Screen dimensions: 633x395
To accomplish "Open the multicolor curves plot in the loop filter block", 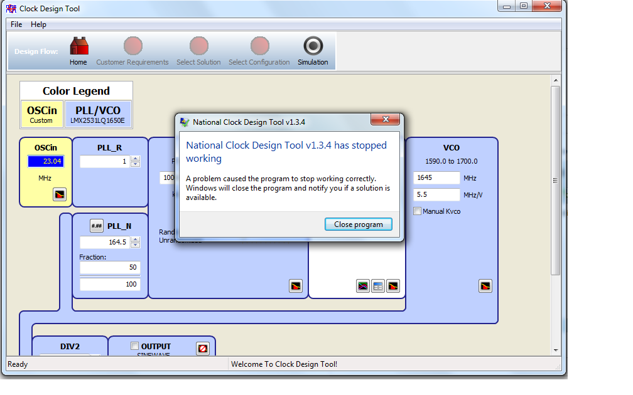I will pyautogui.click(x=363, y=286).
